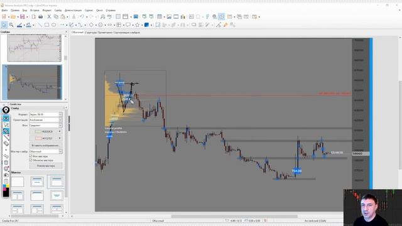Open the Файл menu
402x226 pixels.
click(4, 11)
